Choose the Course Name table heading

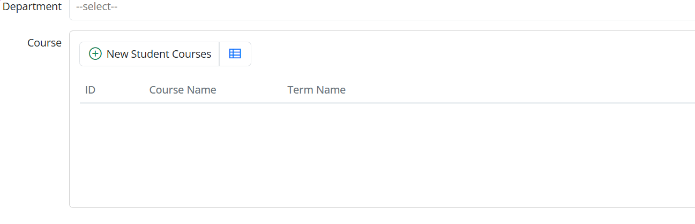pos(183,90)
